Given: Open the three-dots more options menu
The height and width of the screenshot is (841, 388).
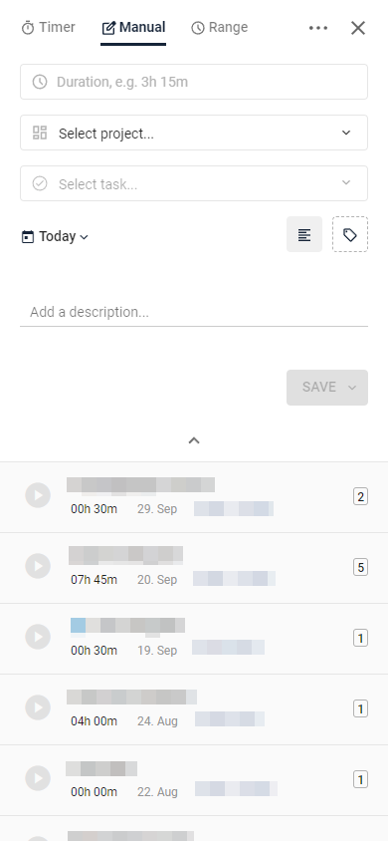Looking at the screenshot, I should (x=318, y=28).
